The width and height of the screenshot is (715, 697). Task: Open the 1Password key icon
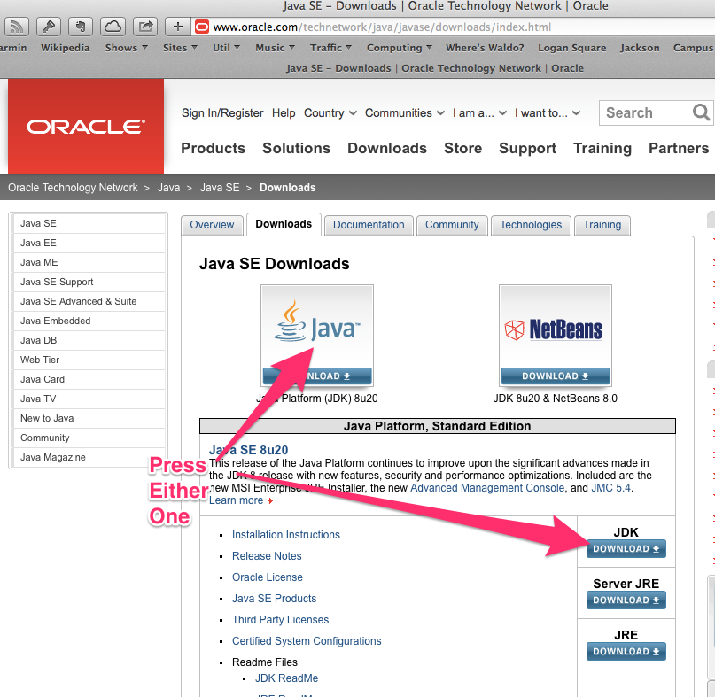[x=49, y=26]
